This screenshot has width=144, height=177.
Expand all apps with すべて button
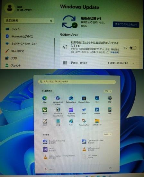point(108,91)
